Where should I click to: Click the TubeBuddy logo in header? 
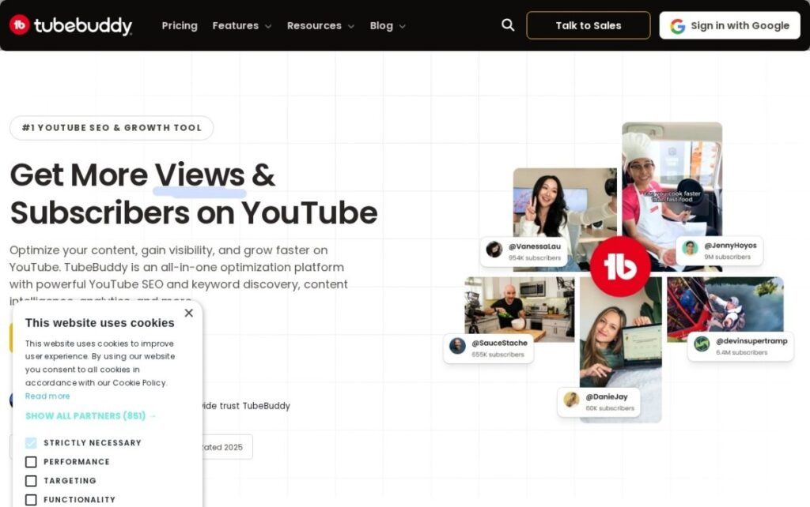pos(70,25)
